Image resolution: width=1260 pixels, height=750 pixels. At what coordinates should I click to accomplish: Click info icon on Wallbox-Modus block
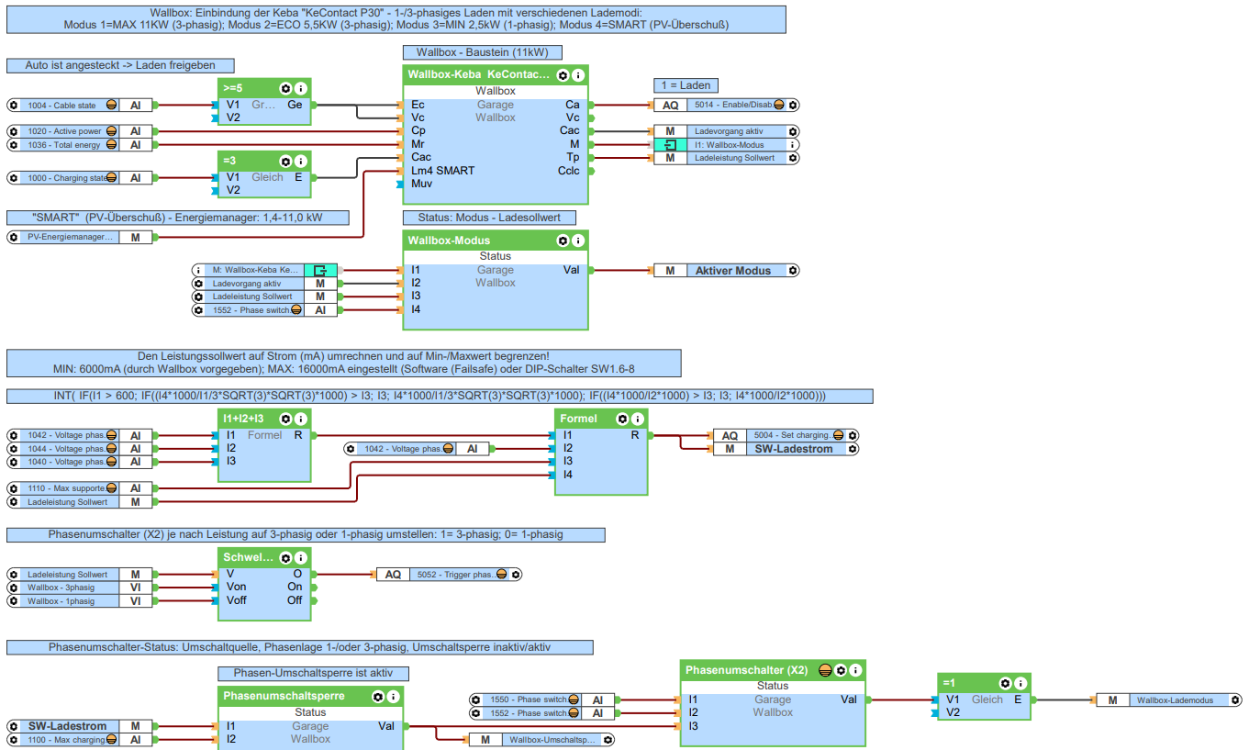[x=577, y=241]
